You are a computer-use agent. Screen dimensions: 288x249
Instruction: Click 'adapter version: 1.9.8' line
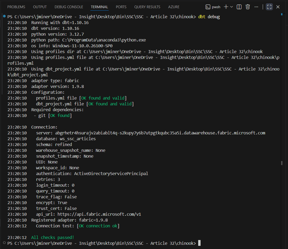[58, 86]
